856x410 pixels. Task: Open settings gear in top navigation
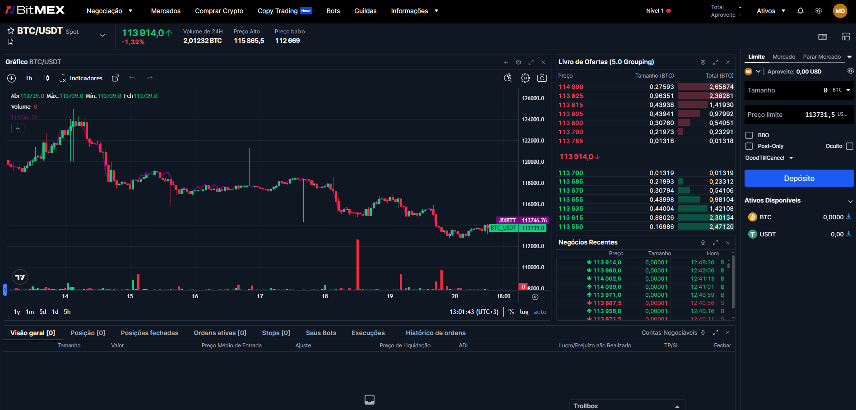tap(819, 11)
